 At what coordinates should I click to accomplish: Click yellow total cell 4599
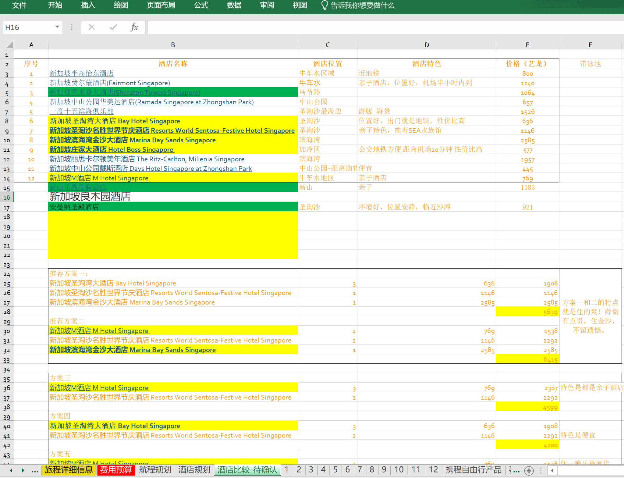[527, 407]
